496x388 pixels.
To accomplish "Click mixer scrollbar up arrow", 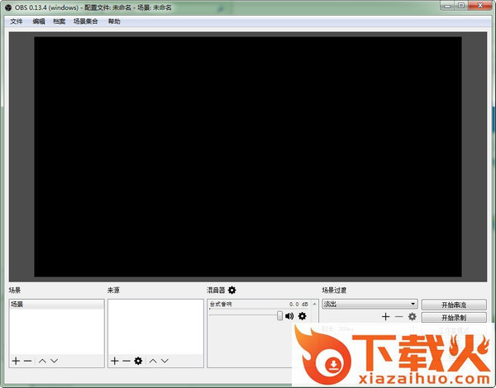I will 314,304.
